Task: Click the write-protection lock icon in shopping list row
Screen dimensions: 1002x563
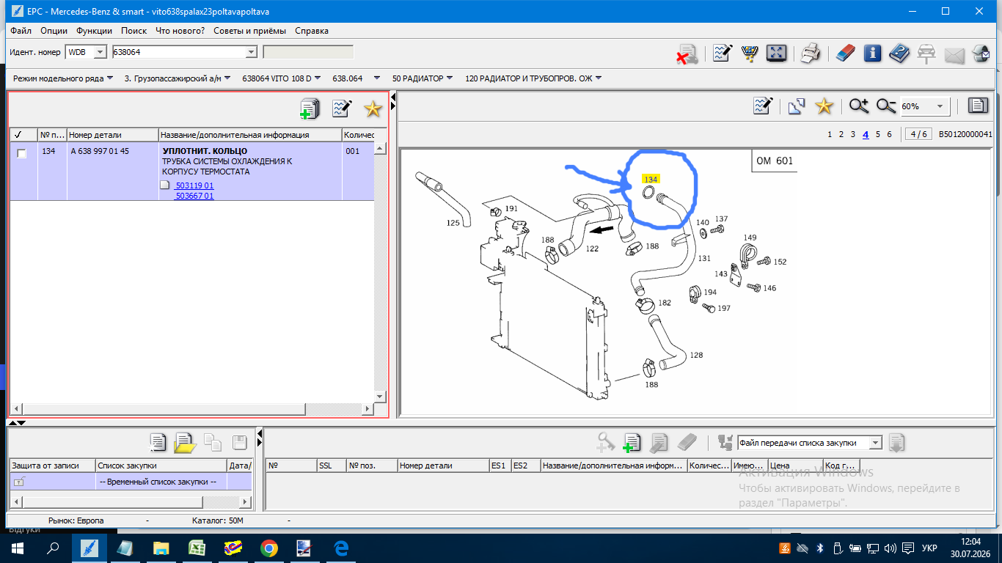Action: (19, 482)
